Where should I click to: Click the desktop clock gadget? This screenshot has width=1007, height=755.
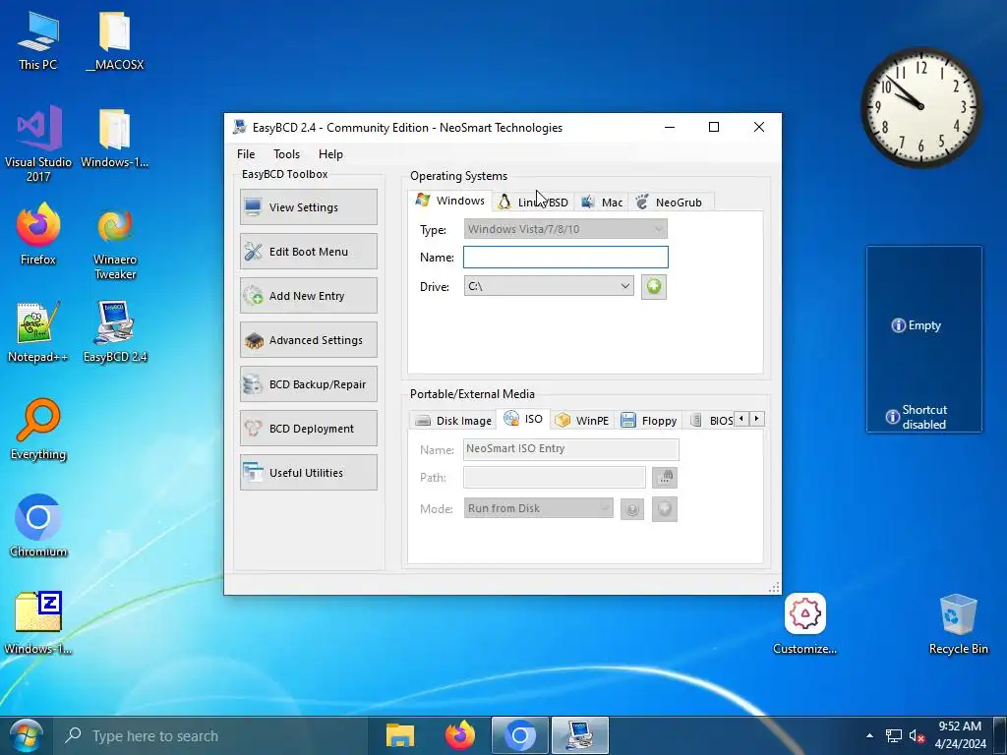tap(920, 107)
